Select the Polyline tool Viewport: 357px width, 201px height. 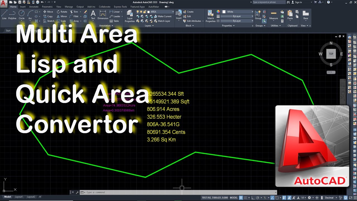pyautogui.click(x=12, y=15)
